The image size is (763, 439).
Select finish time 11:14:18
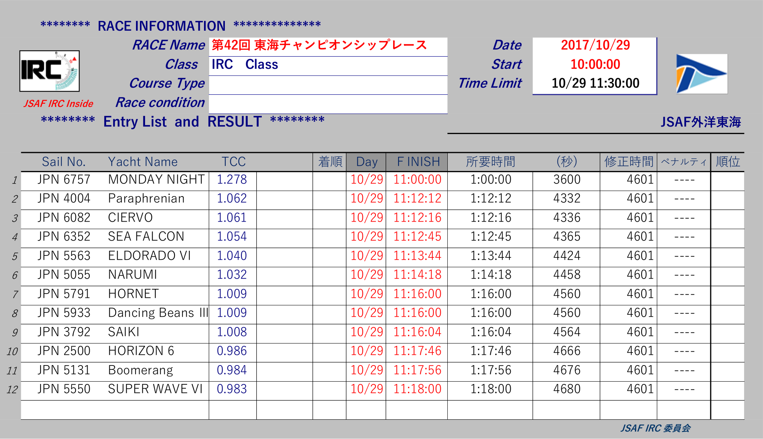(417, 275)
